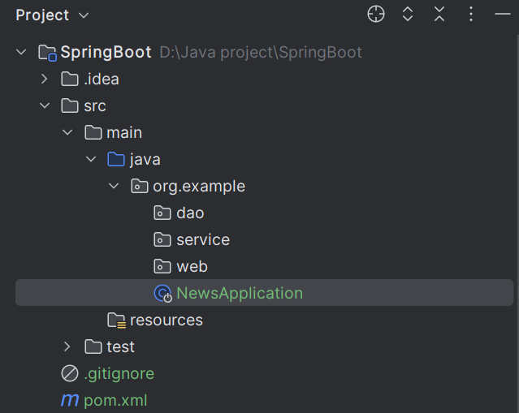
Task: Select the dao package
Action: coord(190,213)
